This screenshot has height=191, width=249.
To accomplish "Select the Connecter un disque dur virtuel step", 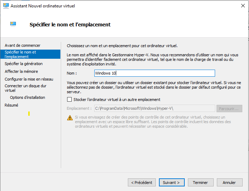I will 25,88.
